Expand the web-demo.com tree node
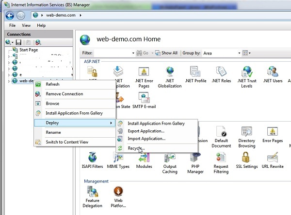The width and height of the screenshot is (291, 215). [x=9, y=81]
